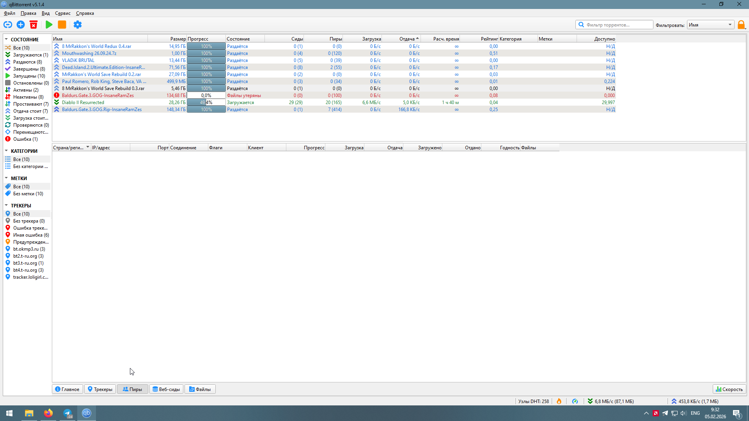Show hidden system tray icons chevron
This screenshot has height=421, width=749.
[646, 413]
